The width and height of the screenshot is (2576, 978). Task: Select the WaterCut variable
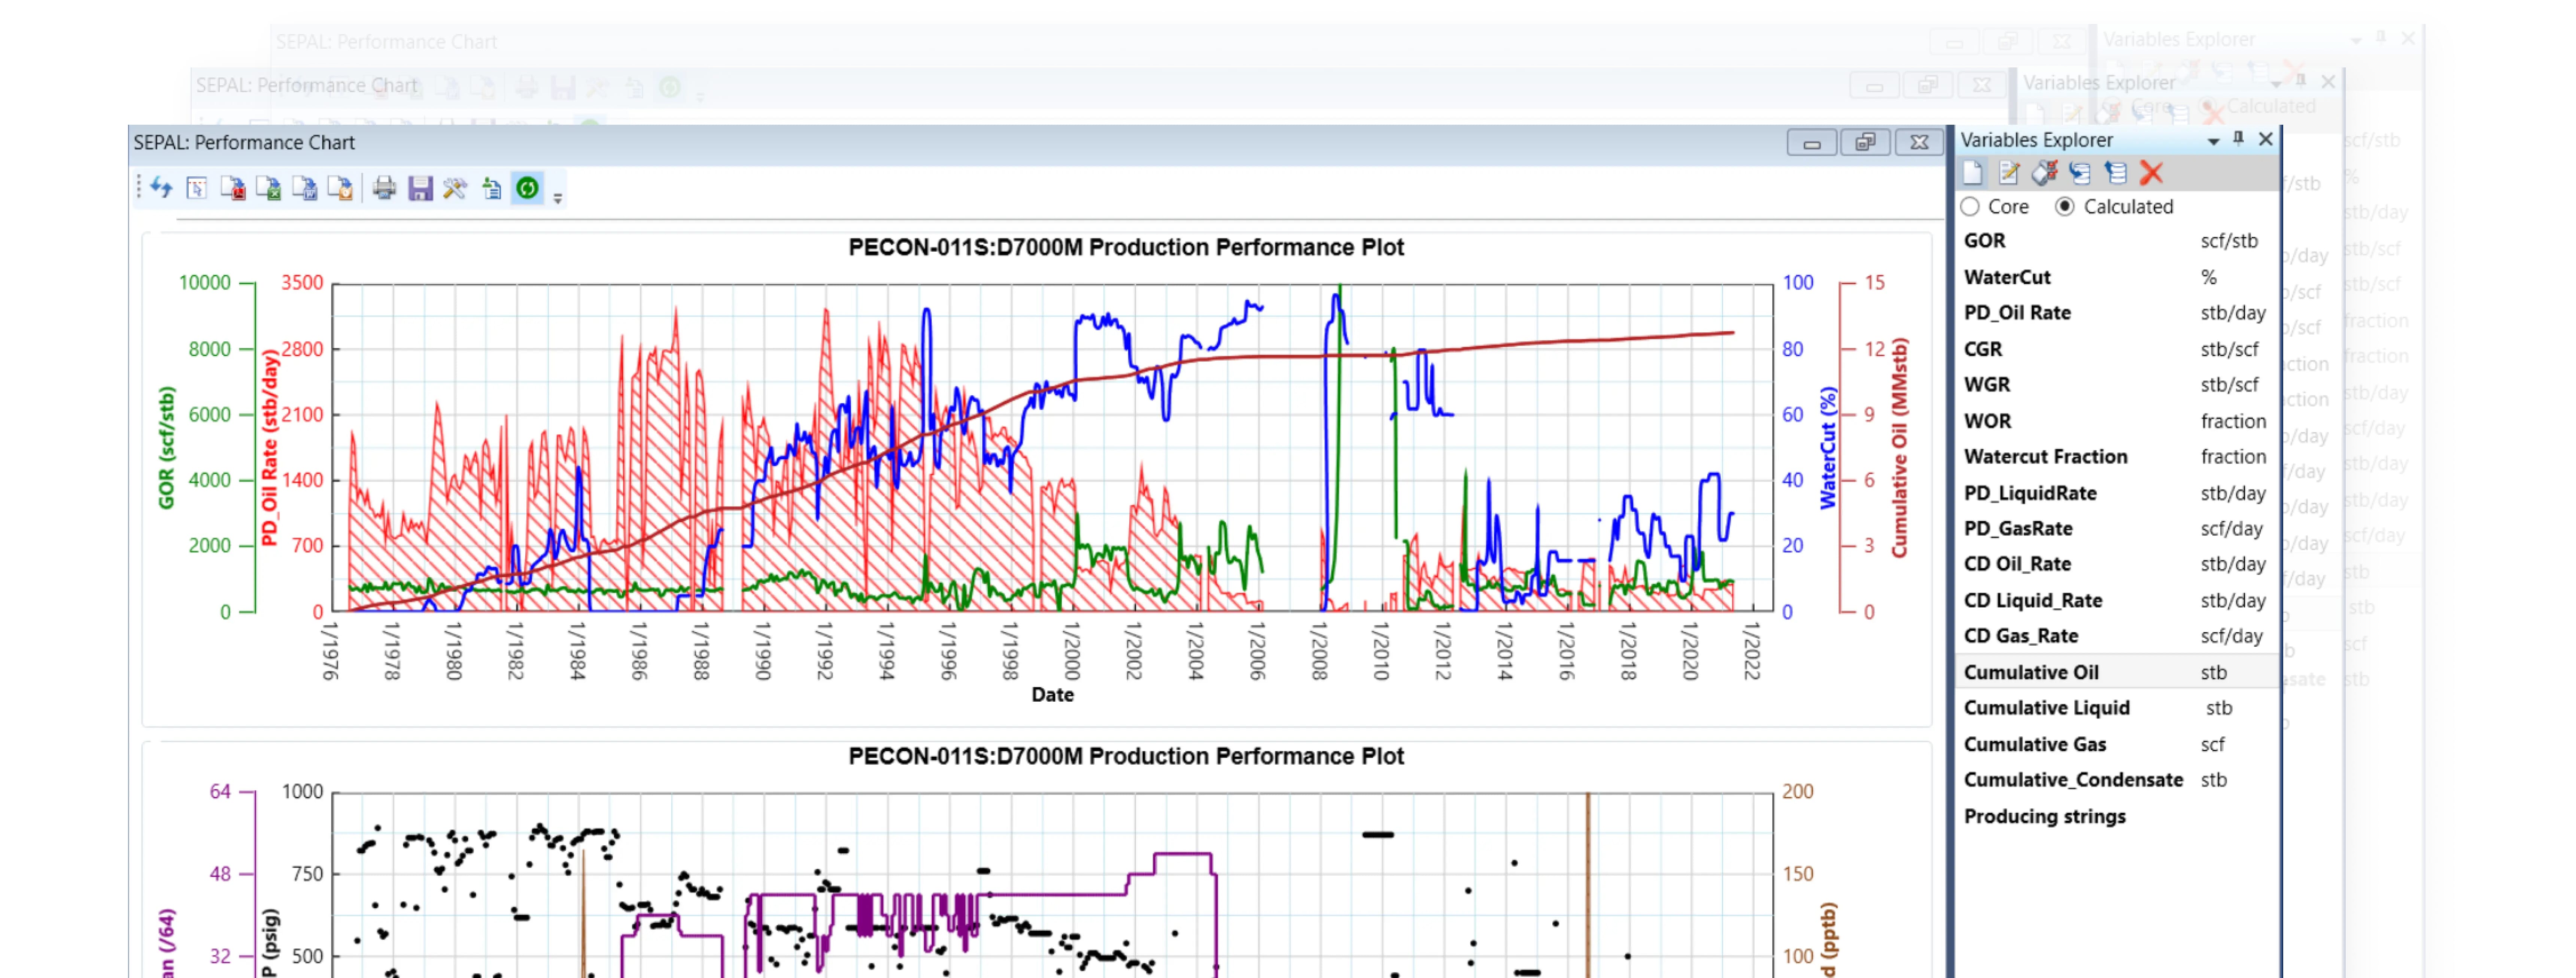pyautogui.click(x=2117, y=277)
